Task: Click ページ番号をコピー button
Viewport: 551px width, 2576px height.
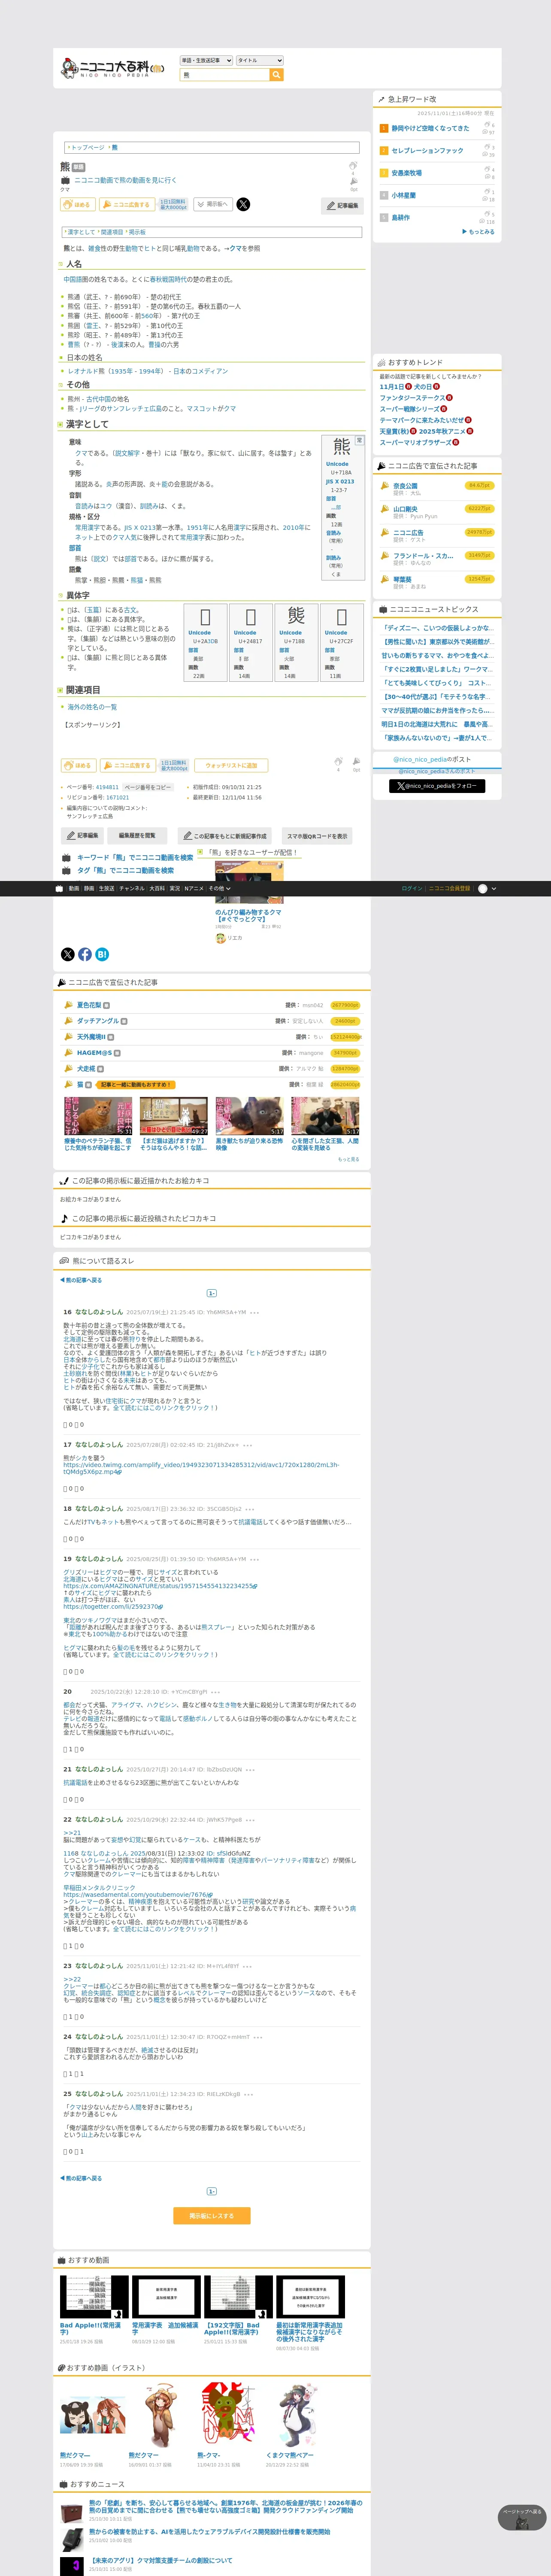Action: [148, 787]
